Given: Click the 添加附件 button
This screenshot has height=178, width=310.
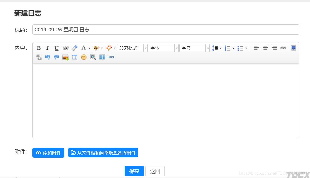Looking at the screenshot, I should pyautogui.click(x=48, y=153).
